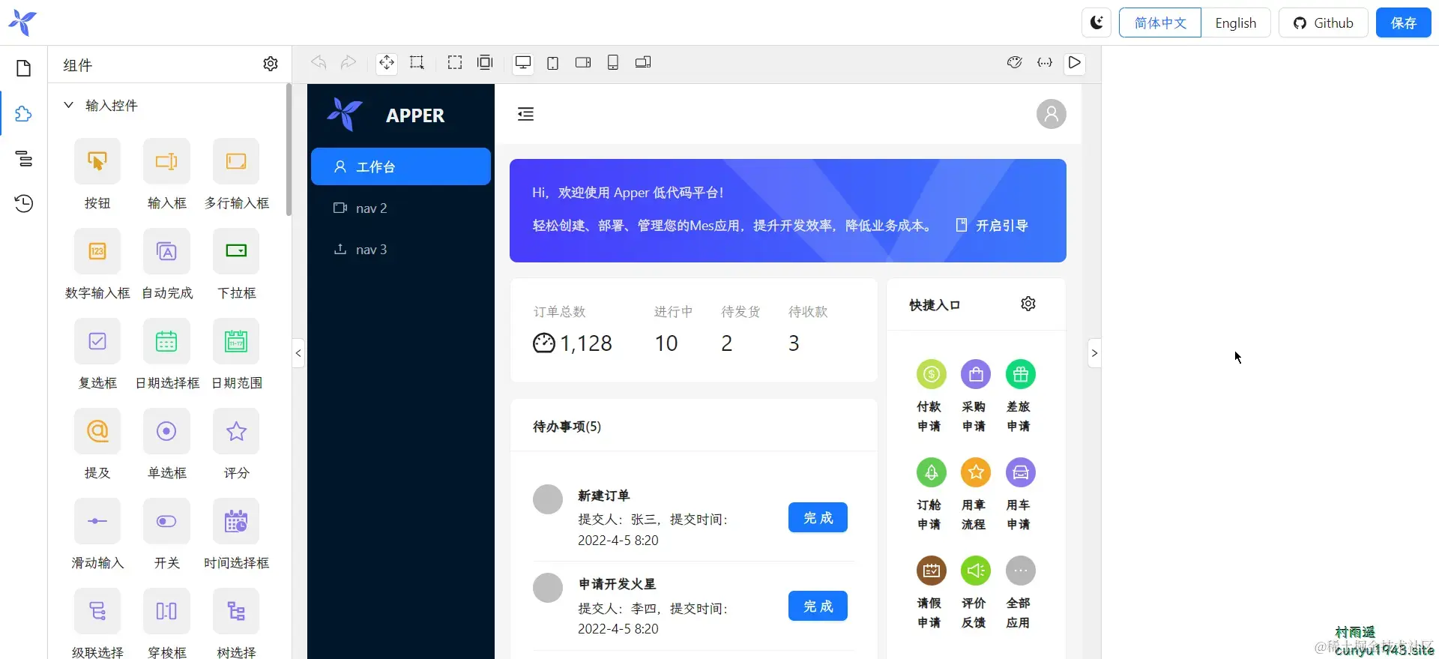Viewport: 1439px width, 659px height.
Task: Collapse the left panel with the arrow handle
Action: tap(298, 353)
